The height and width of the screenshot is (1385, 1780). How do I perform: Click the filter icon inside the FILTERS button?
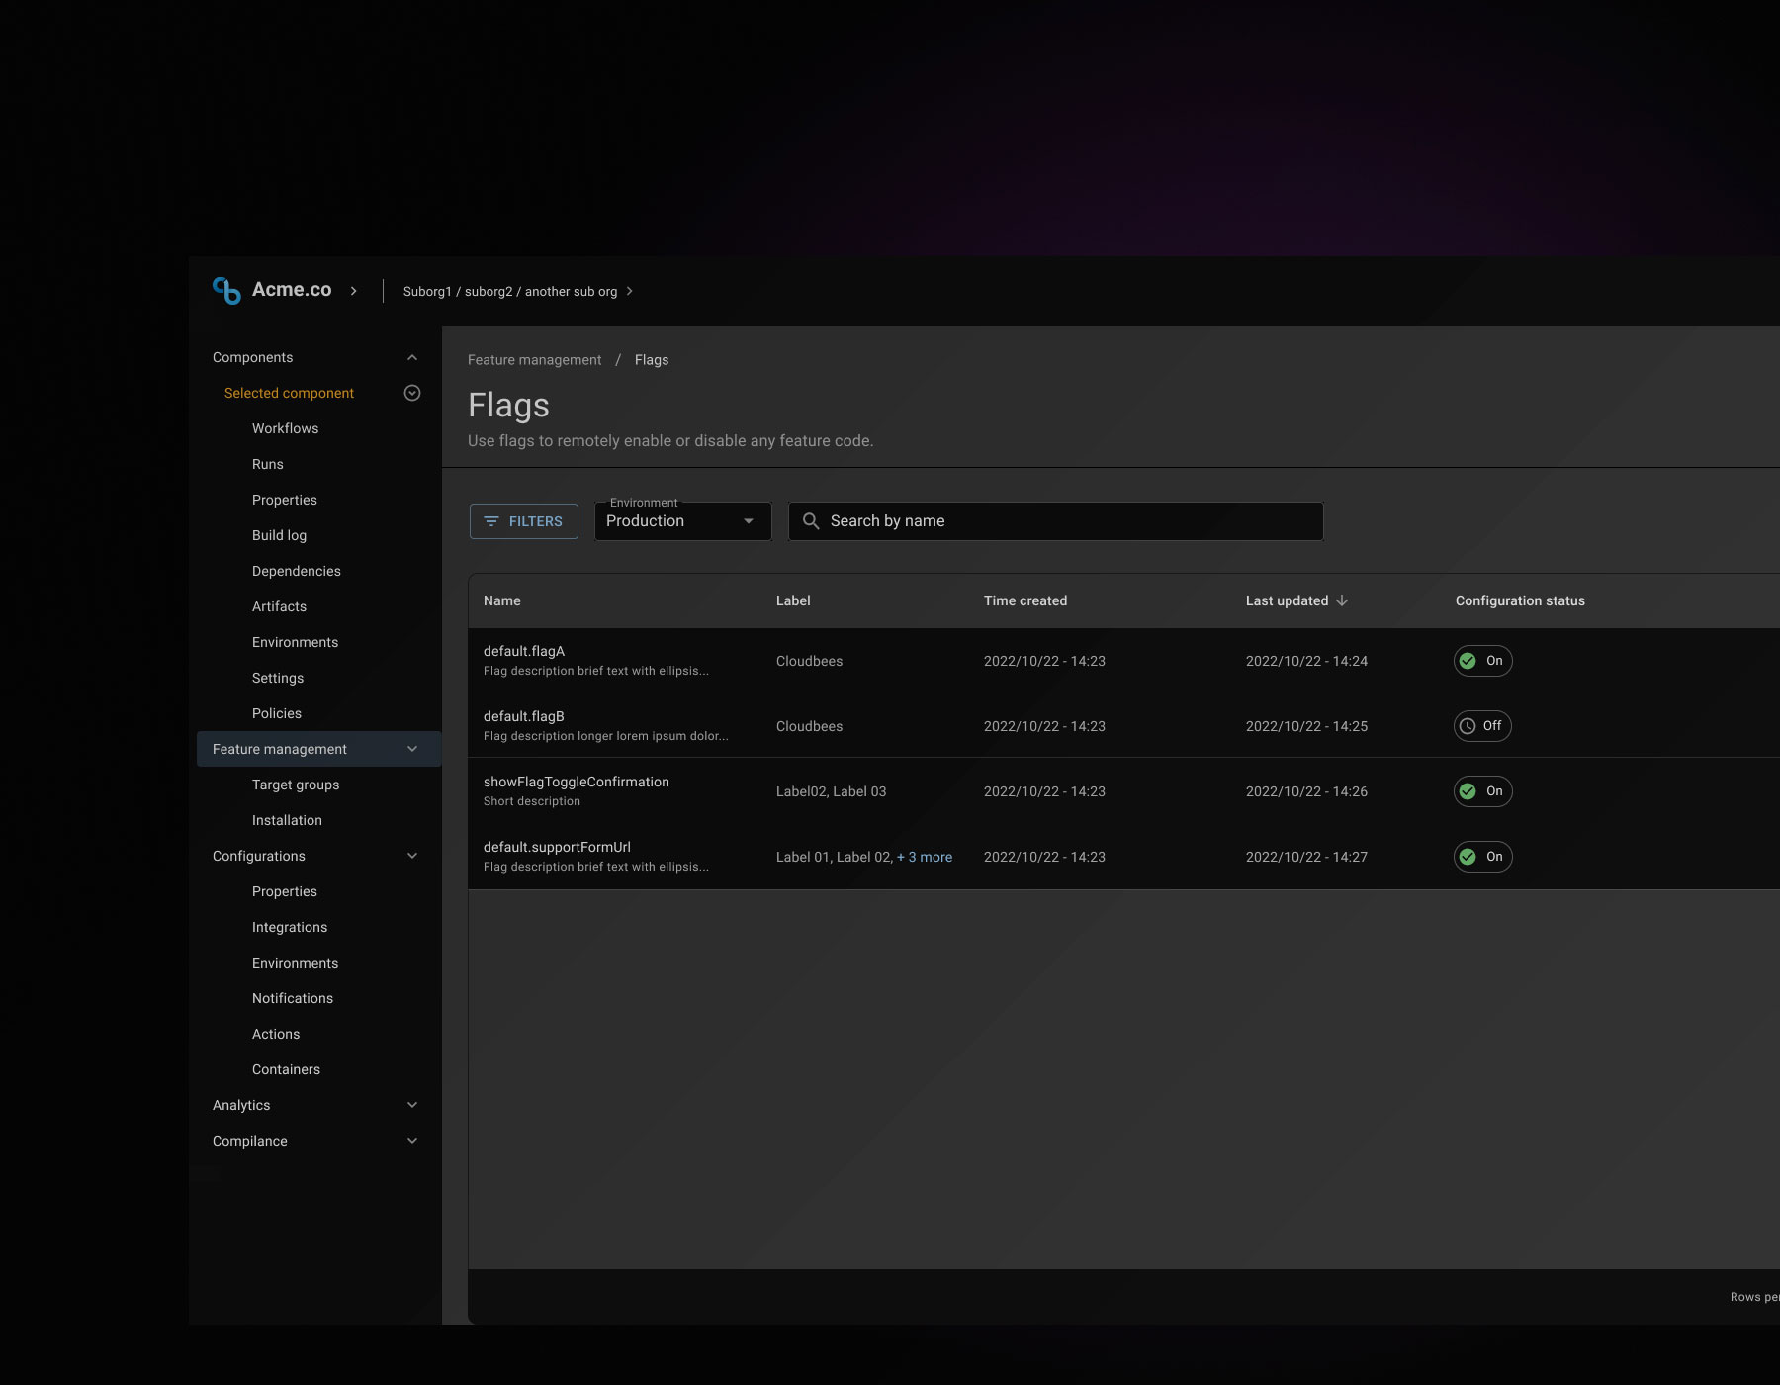[x=493, y=521]
